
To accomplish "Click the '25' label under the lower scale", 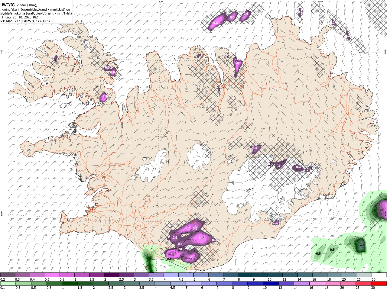I will (358, 288).
